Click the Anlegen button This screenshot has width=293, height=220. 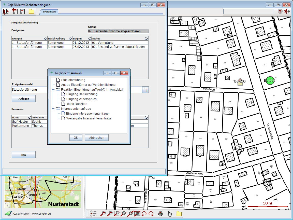[24, 99]
